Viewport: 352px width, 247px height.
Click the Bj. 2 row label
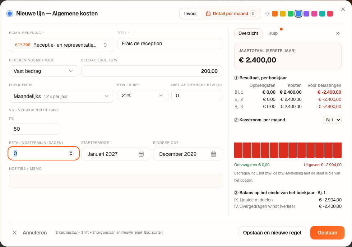[238, 99]
